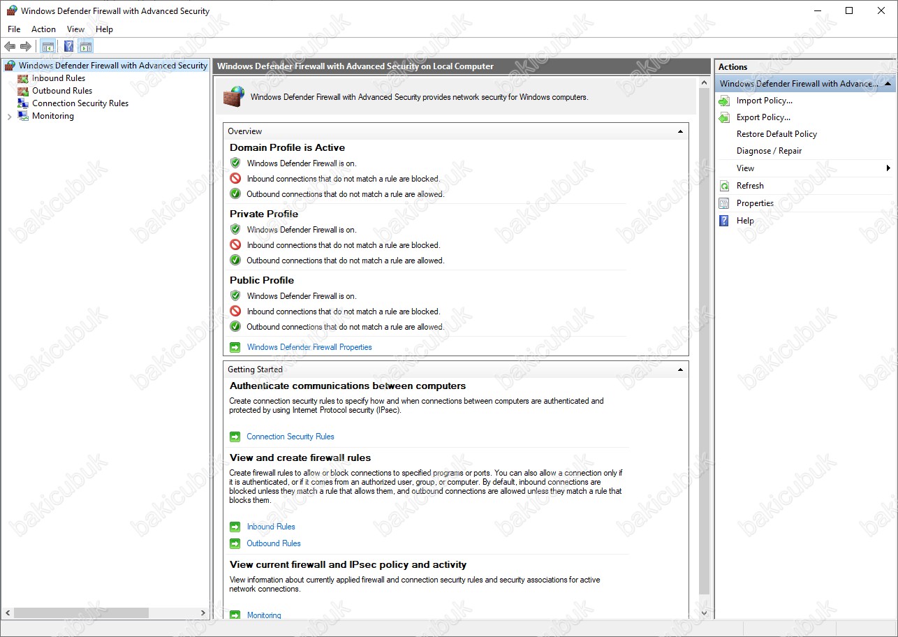Open Outbound Rules link in center pane
This screenshot has height=637, width=898.
pyautogui.click(x=274, y=543)
